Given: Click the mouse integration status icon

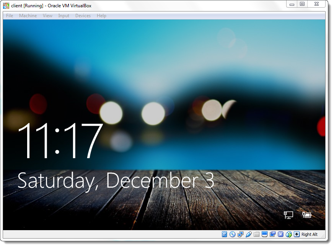Looking at the screenshot, I should pos(289,234).
